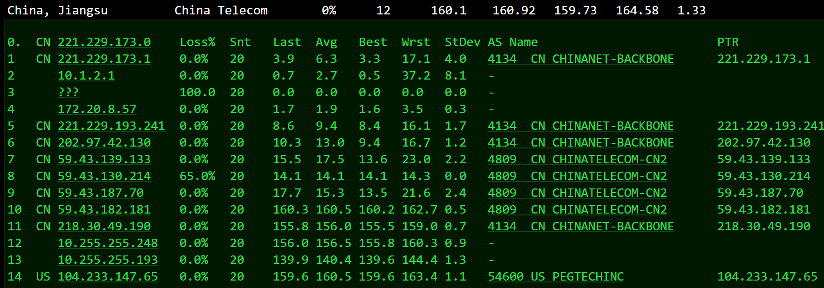Click the CHINANET-BACKBONE AS link in hop 11
The image size is (824, 288).
point(581,227)
